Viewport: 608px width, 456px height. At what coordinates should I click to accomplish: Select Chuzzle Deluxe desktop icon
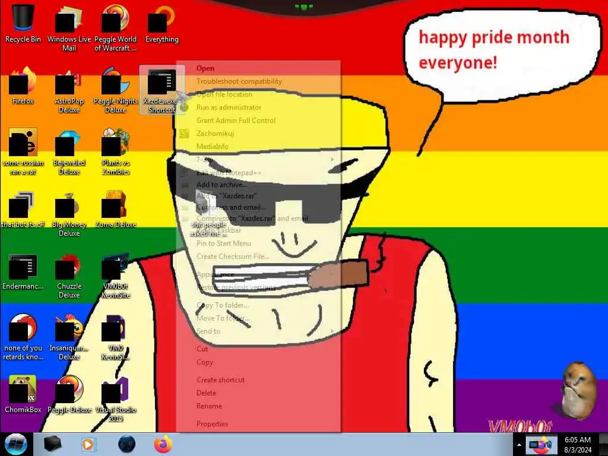(69, 275)
